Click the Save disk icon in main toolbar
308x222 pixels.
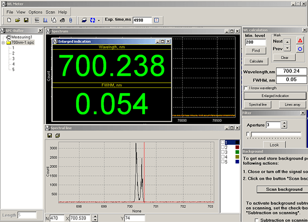coord(26,20)
